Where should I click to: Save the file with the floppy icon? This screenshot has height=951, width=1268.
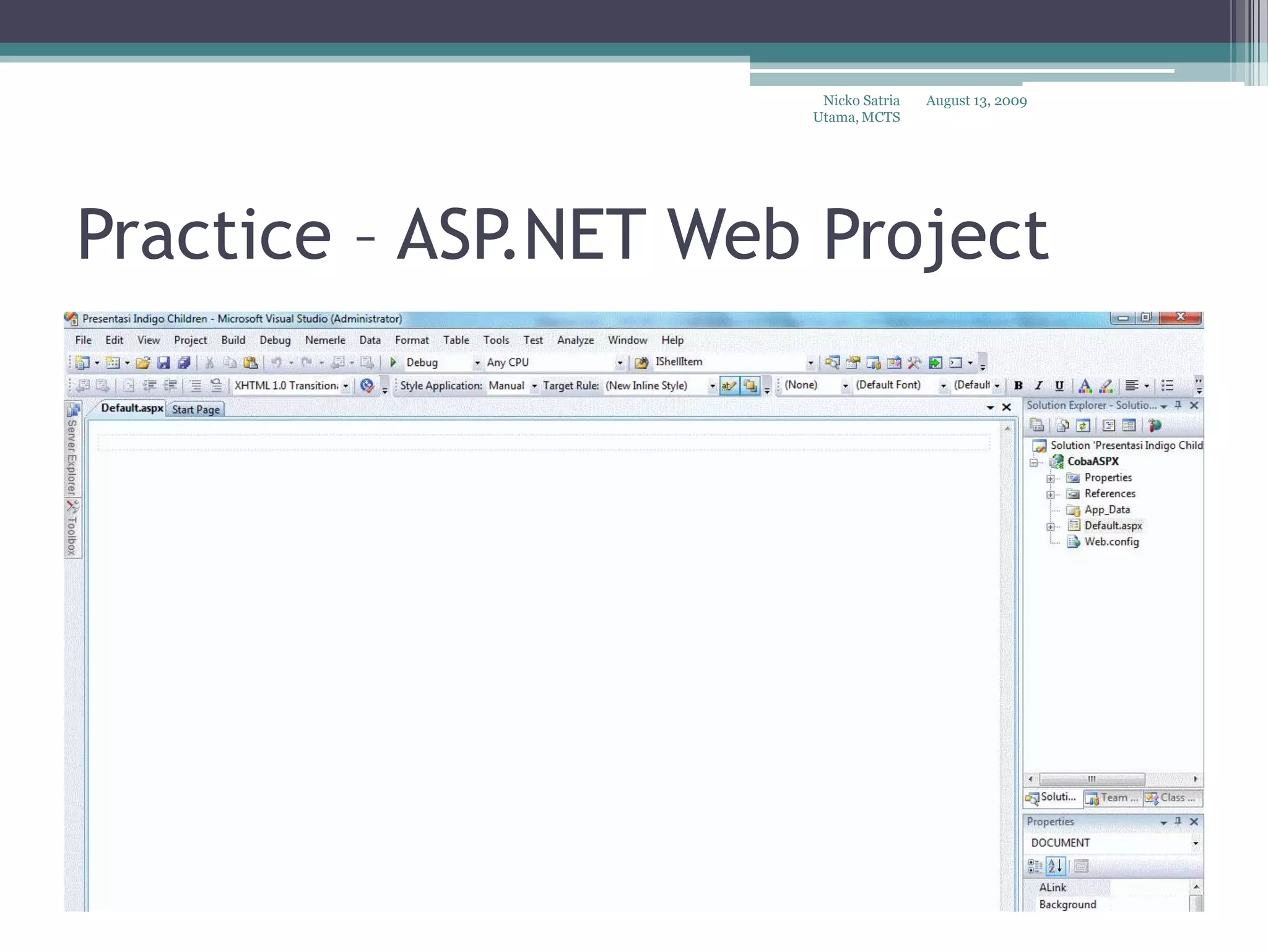tap(163, 362)
